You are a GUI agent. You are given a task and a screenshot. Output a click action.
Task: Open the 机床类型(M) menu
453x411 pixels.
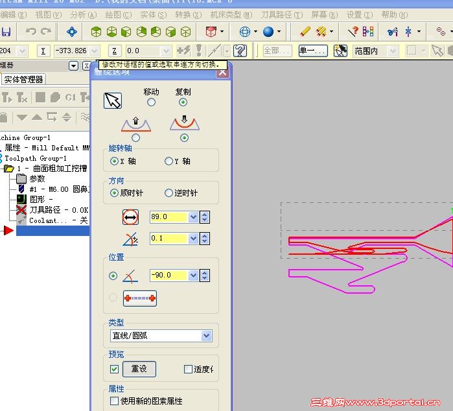pos(231,15)
